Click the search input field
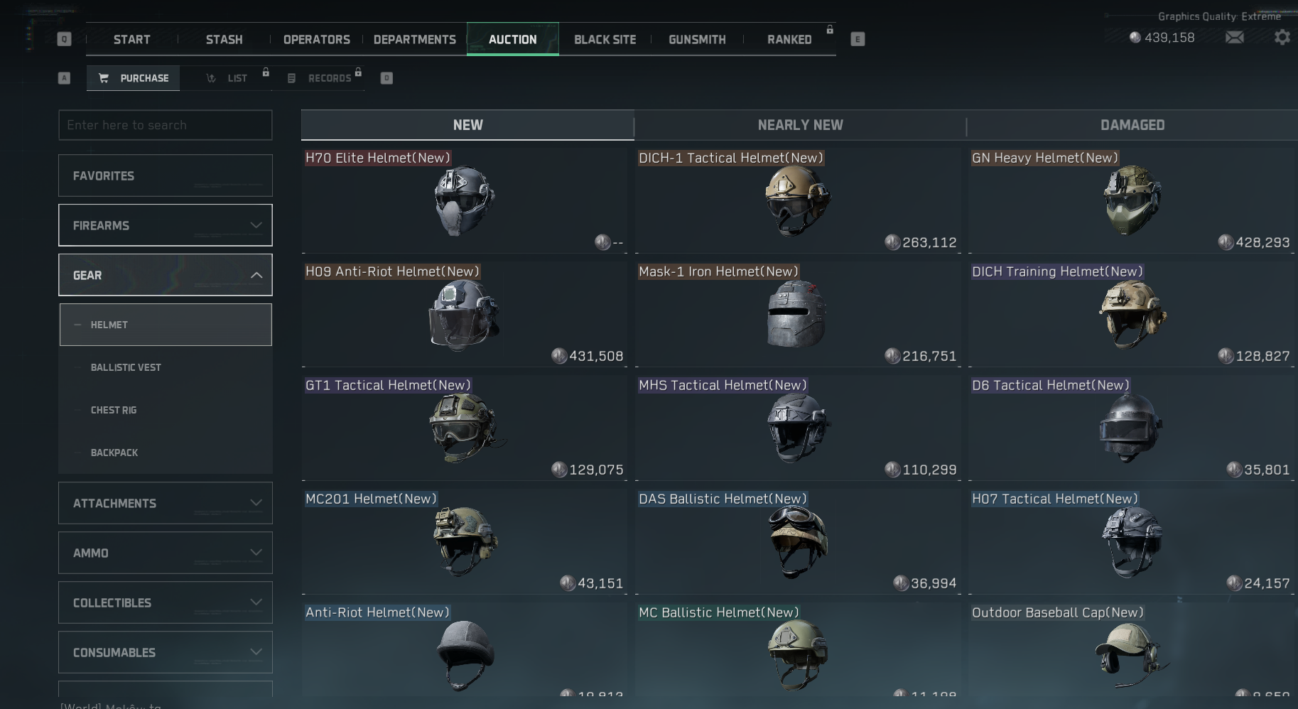Screen dimensions: 1298x709 click(x=165, y=125)
